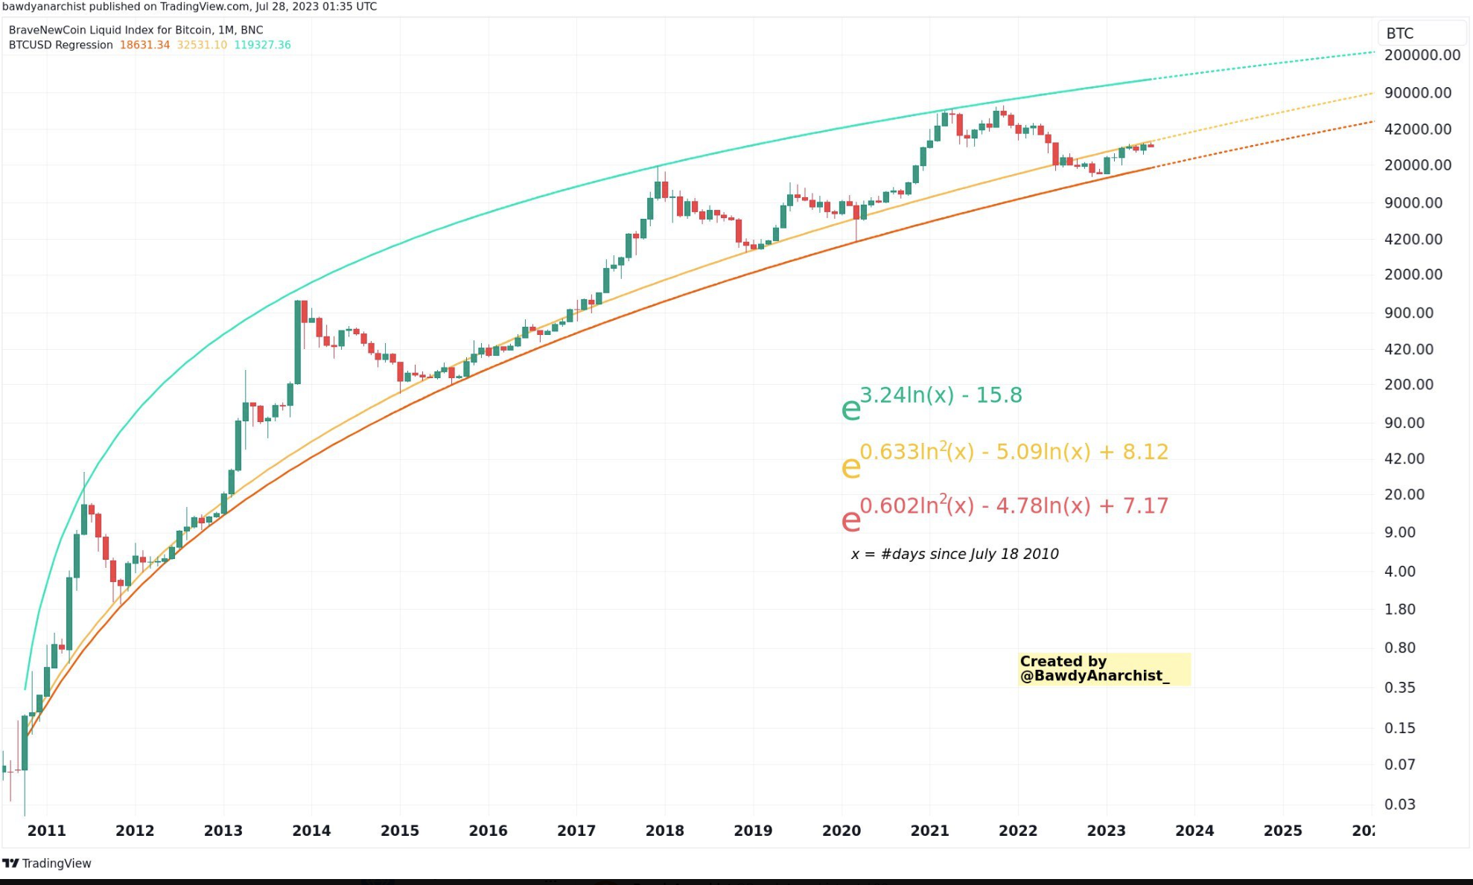Click the 90.00 price axis label
Screen dimensions: 1473x885
point(1404,424)
